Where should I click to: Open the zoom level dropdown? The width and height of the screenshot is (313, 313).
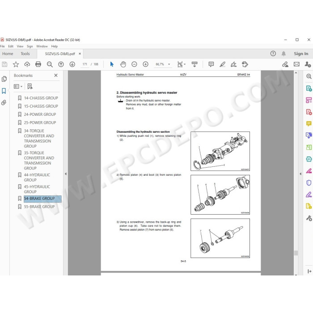pos(169,64)
